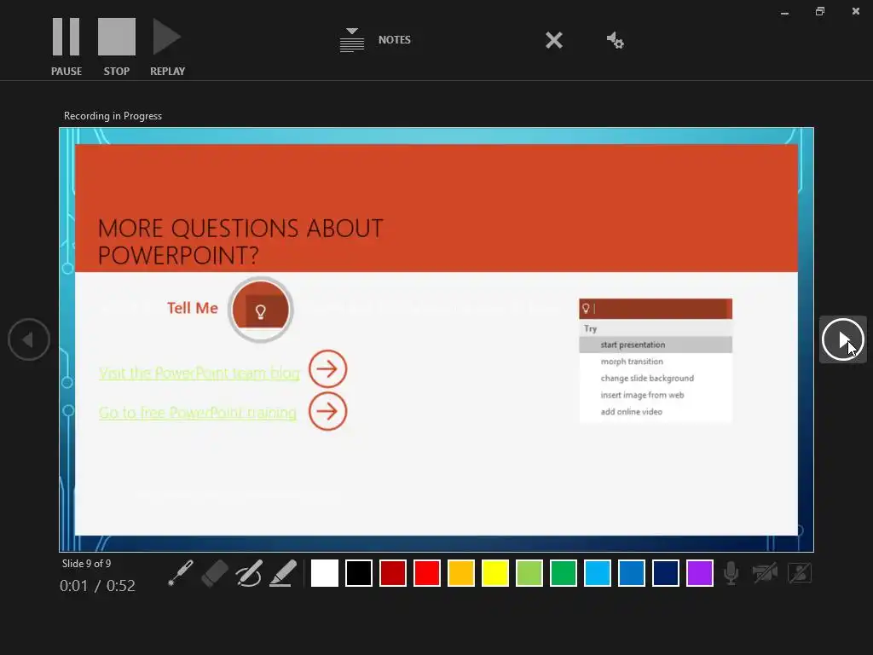
Task: Click arrow button beside PowerPoint training link
Action: [x=328, y=412]
